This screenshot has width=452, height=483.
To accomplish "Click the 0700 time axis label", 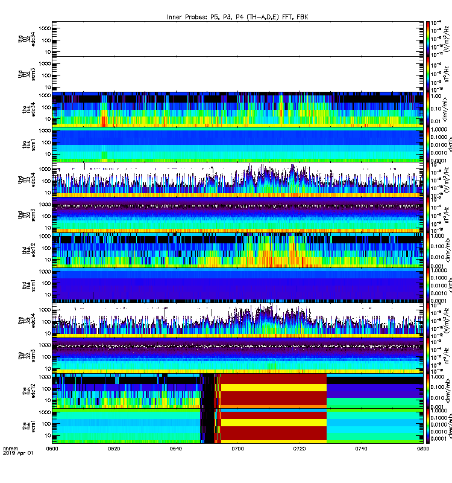I will tap(237, 449).
